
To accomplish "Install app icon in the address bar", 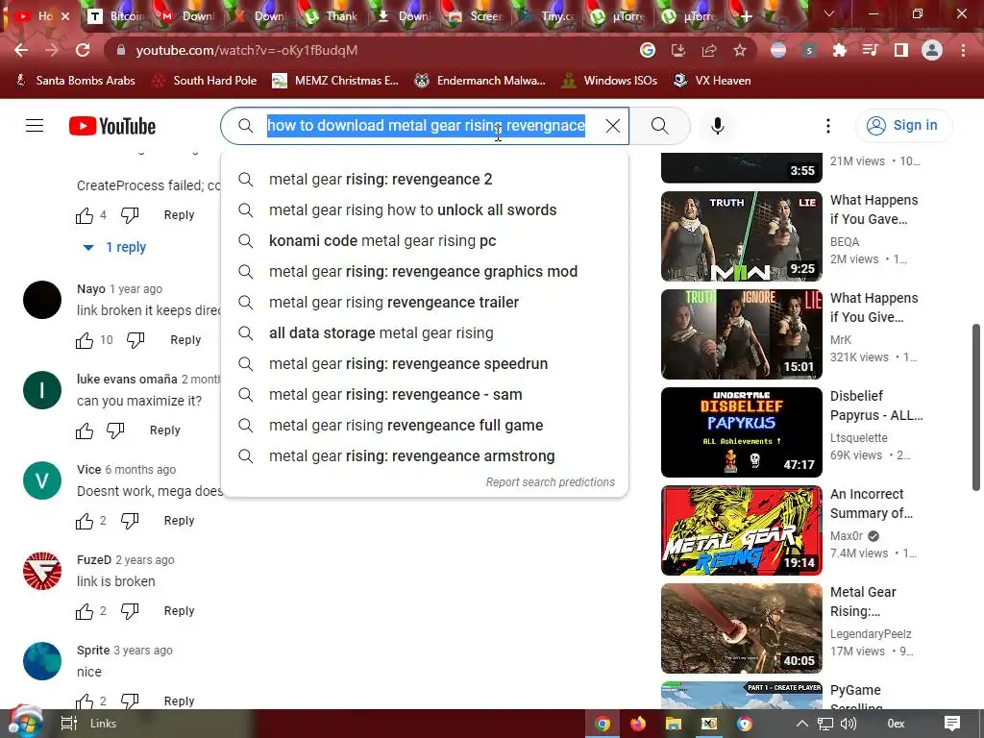I will [678, 50].
